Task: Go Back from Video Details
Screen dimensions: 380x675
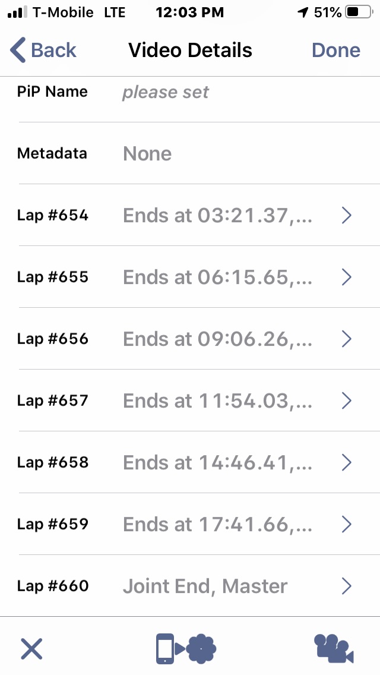Action: click(43, 50)
